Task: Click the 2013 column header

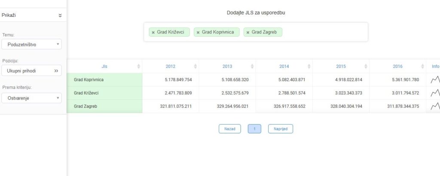Action: pos(227,67)
